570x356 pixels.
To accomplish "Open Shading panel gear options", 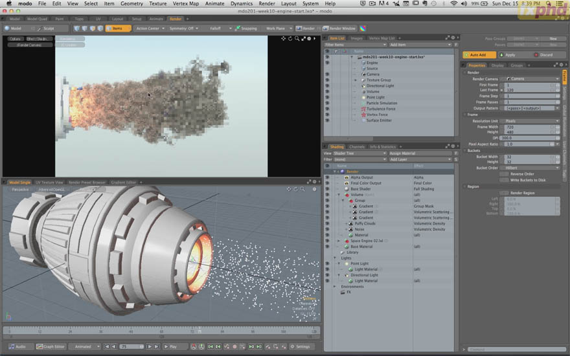I will point(453,146).
